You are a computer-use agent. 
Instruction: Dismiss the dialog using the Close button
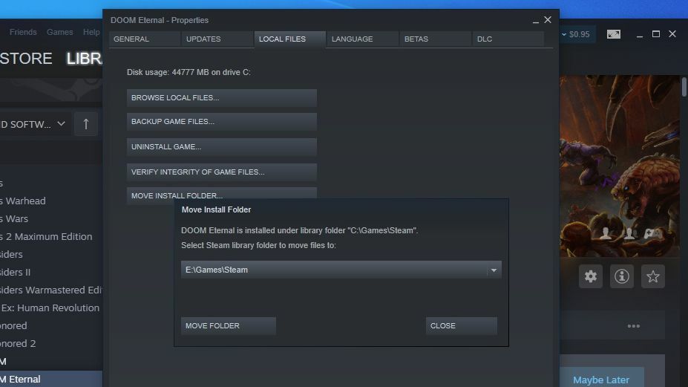pos(461,326)
